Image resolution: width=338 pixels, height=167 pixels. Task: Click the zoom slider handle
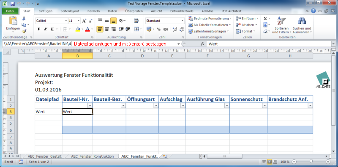coord(311,162)
